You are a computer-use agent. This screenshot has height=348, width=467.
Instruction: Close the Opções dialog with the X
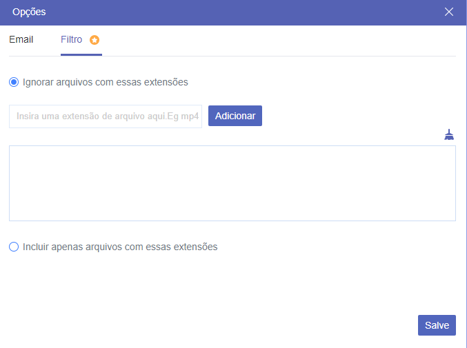coord(449,12)
